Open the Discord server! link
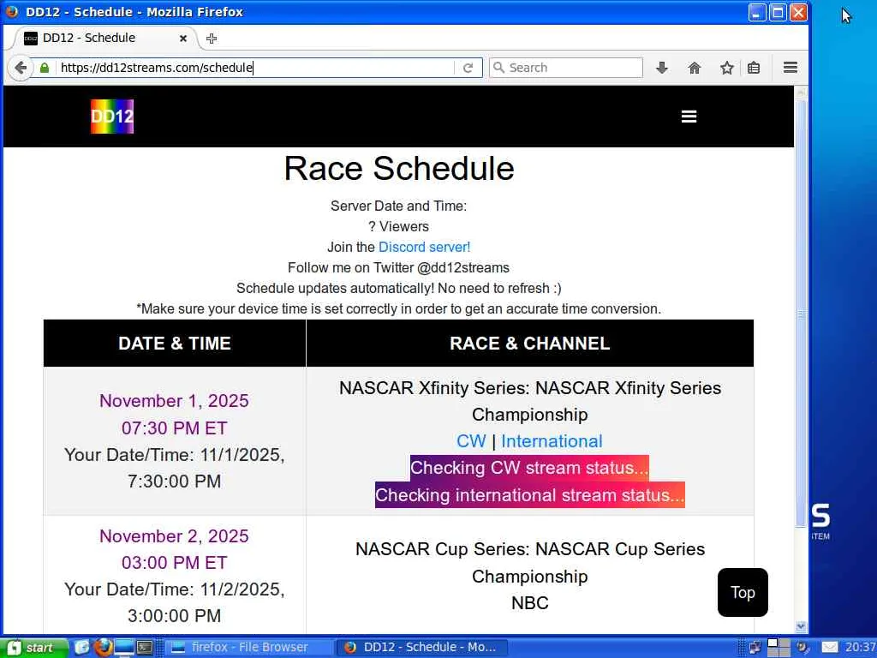The height and width of the screenshot is (658, 877). click(425, 247)
